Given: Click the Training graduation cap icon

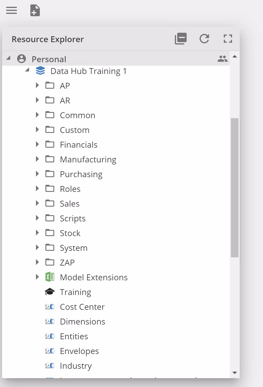Looking at the screenshot, I should 50,292.
